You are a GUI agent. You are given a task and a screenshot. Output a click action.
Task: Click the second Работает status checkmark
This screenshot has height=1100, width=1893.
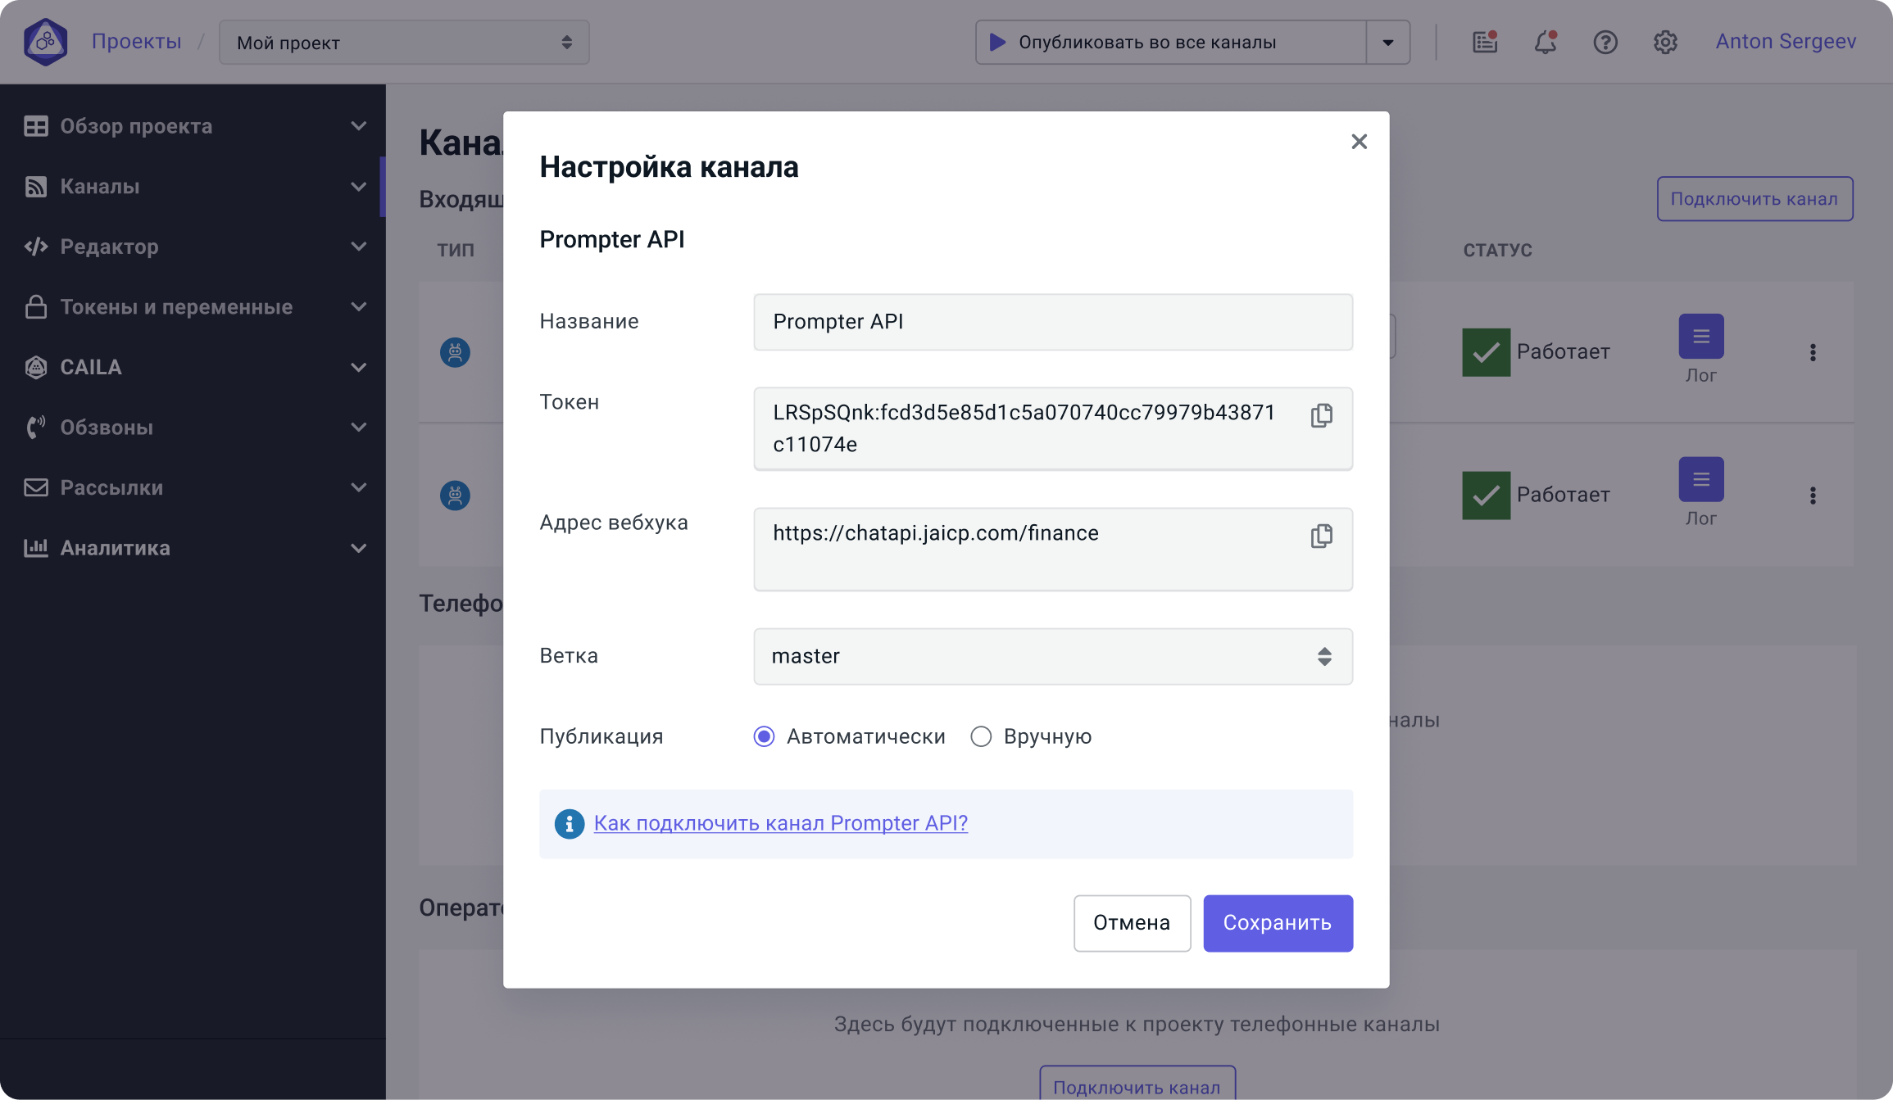click(1487, 496)
